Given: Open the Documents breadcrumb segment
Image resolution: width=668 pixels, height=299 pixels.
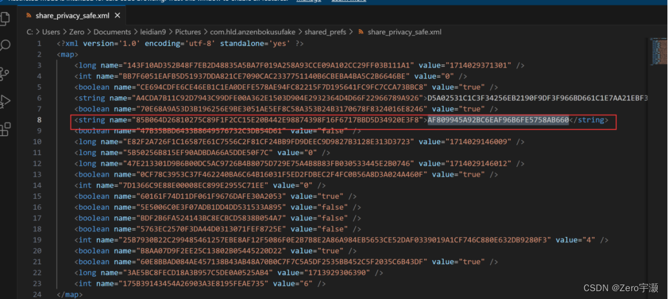Looking at the screenshot, I should coord(112,32).
